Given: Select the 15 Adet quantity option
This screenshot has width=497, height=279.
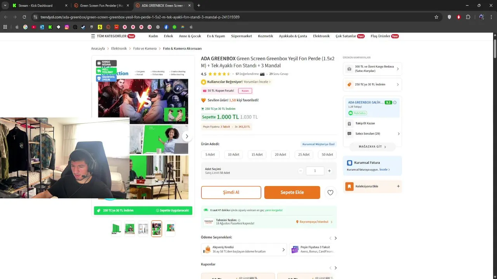Looking at the screenshot, I should (257, 155).
